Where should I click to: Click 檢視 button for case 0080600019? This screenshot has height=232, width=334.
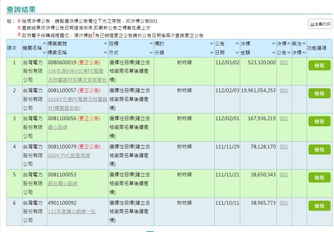[319, 65]
